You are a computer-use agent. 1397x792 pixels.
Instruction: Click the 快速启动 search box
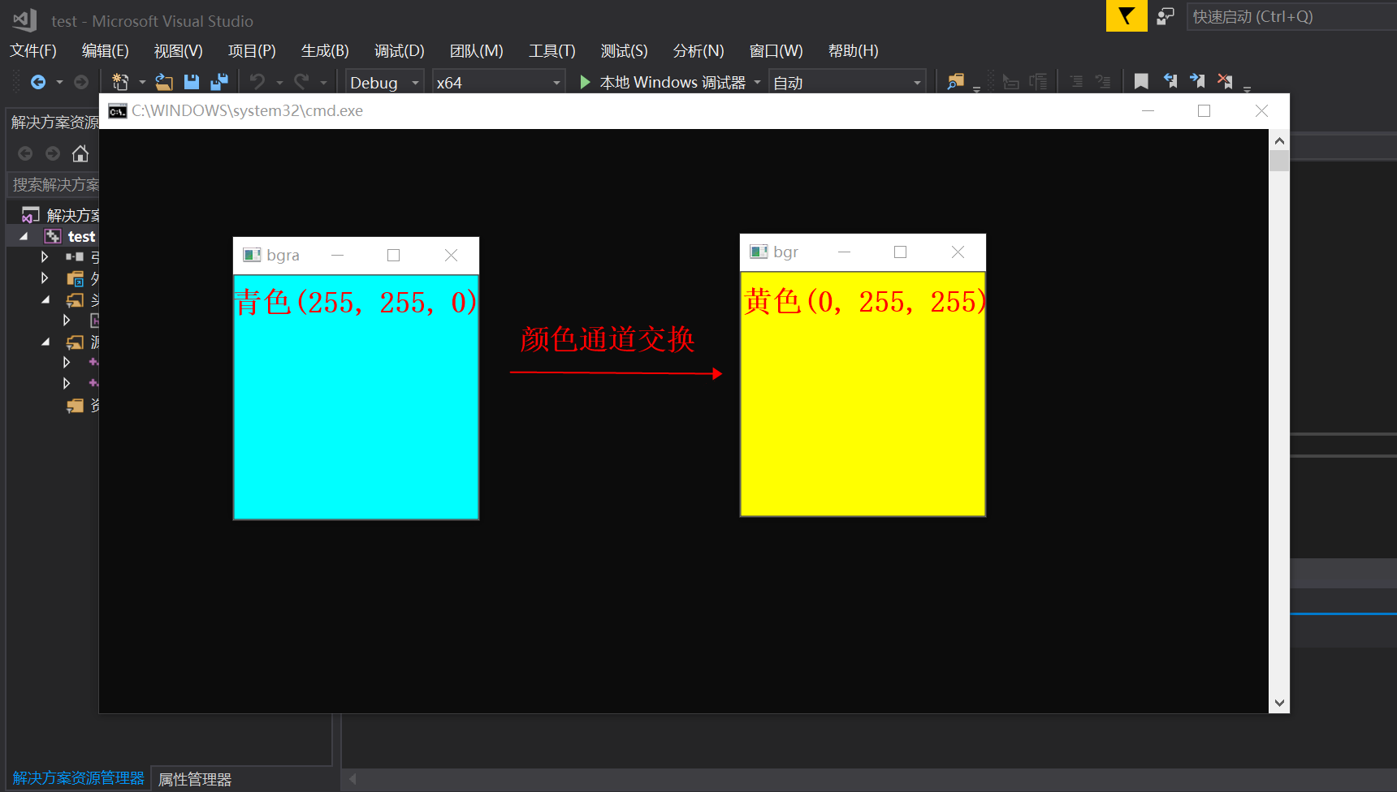pos(1291,16)
